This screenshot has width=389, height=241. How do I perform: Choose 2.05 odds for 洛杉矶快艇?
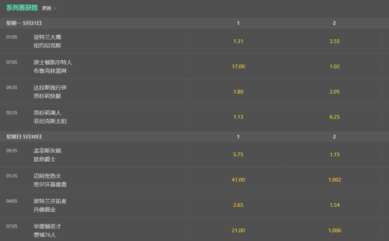(x=335, y=91)
